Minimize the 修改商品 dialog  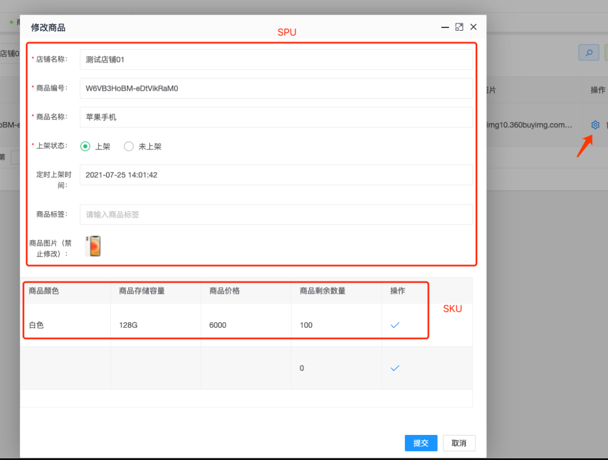coord(445,27)
